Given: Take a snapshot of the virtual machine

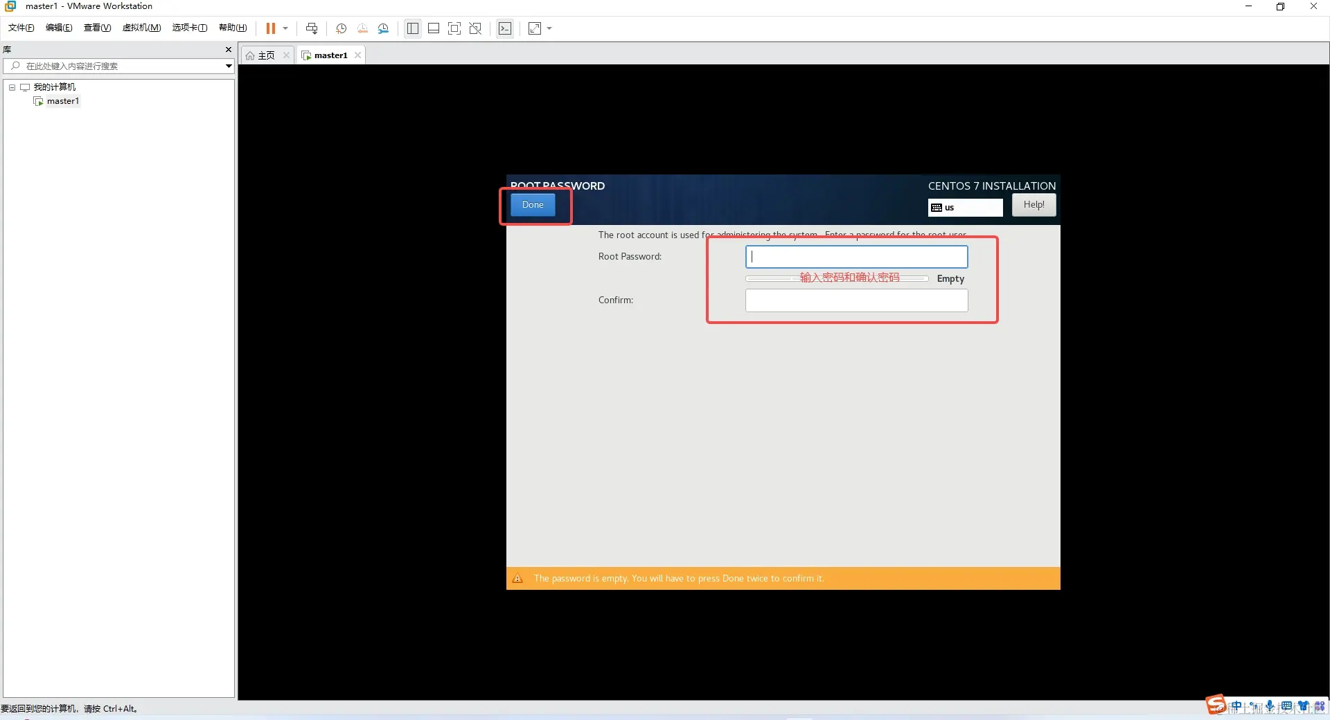Looking at the screenshot, I should [x=341, y=28].
